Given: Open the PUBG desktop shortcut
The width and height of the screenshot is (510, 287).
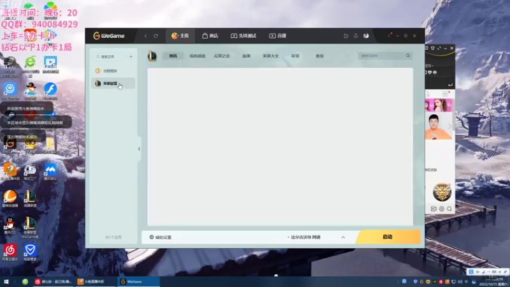Looking at the screenshot, I should [10, 66].
